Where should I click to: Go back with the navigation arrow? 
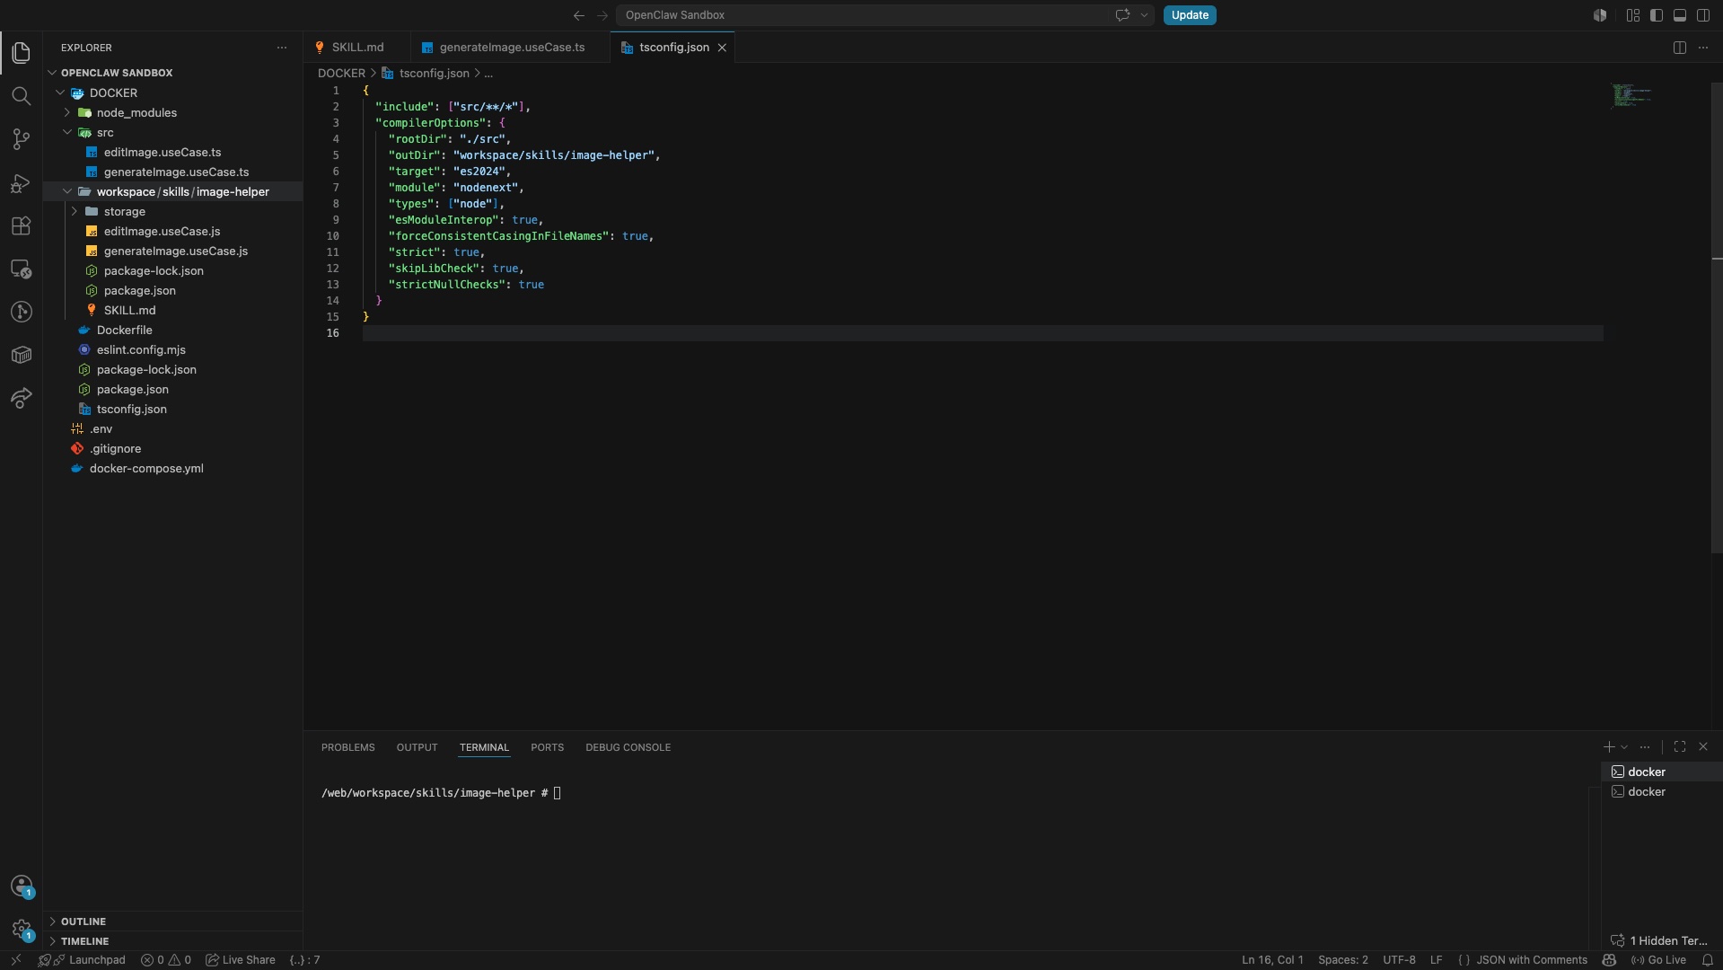[579, 15]
